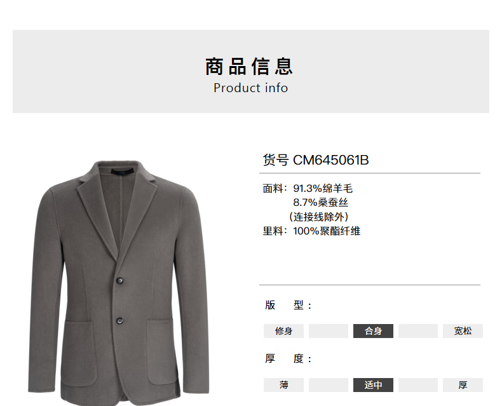The width and height of the screenshot is (502, 406).
Task: Select the 合身 fit option
Action: [373, 331]
